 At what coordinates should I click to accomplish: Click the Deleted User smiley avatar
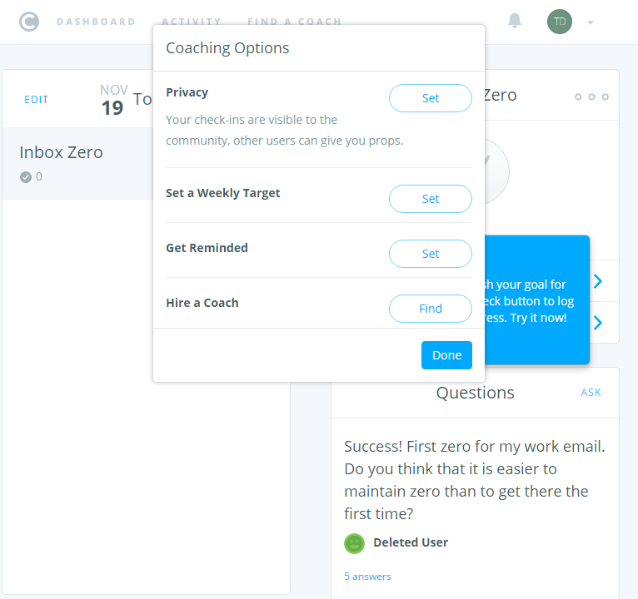tap(355, 543)
